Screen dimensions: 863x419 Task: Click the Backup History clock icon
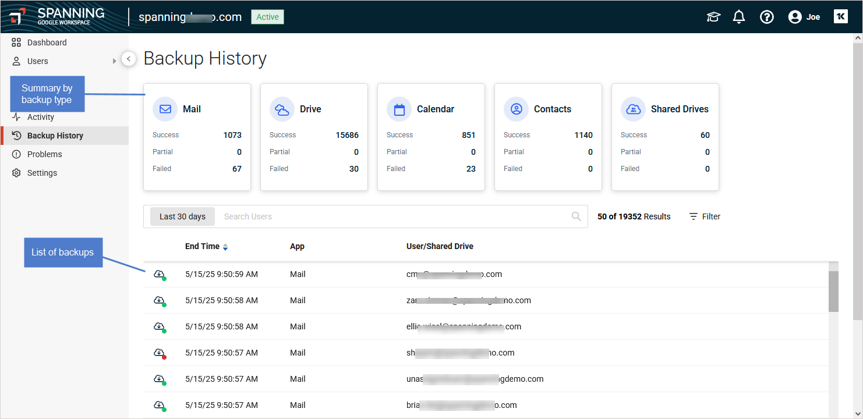pos(16,136)
